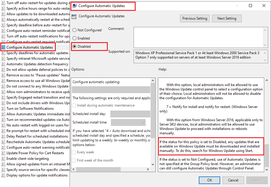Click the Options pane scroll left arrow
Image resolution: width=271 pixels, height=187 pixels.
click(73, 169)
